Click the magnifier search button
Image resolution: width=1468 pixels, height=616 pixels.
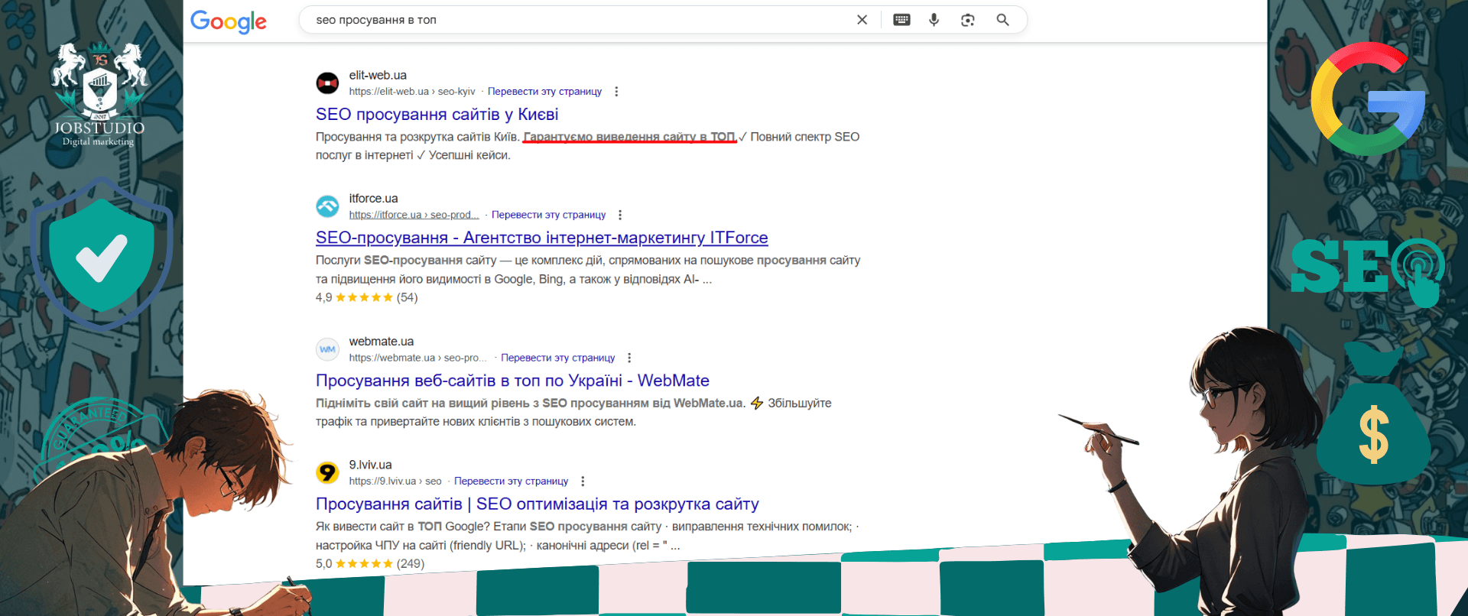point(1002,20)
